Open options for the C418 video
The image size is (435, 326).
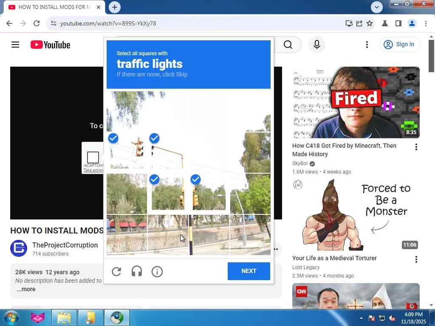point(416,147)
